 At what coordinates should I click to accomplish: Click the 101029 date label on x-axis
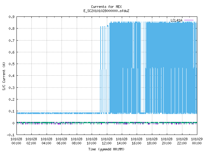pos(197,139)
